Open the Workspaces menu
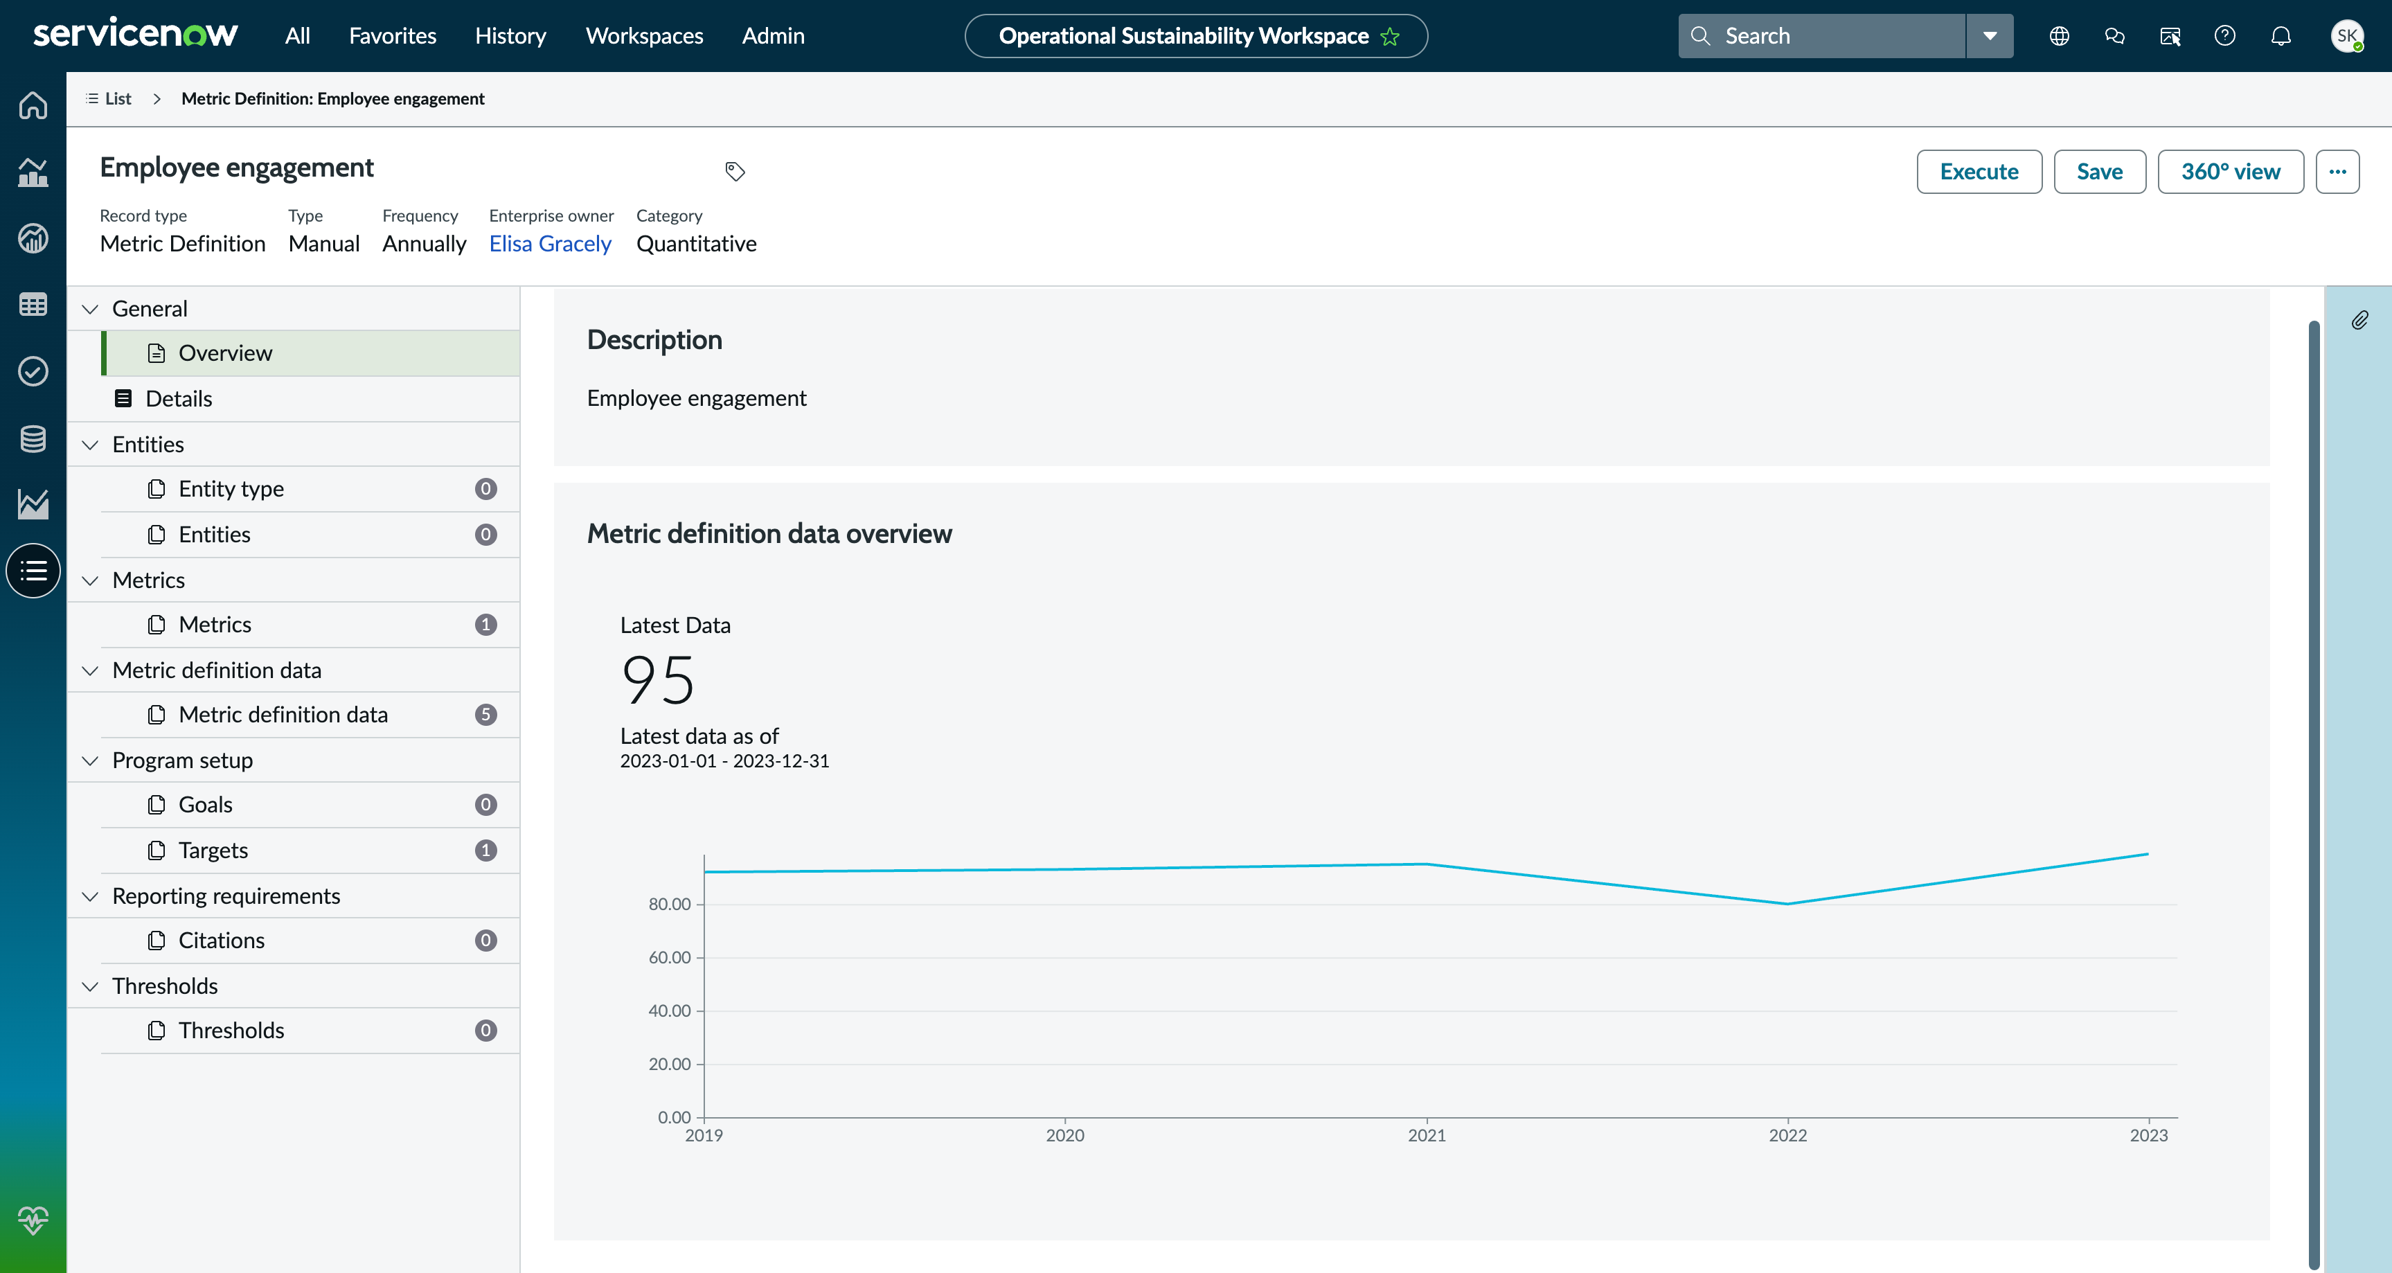This screenshot has height=1273, width=2392. 643,36
